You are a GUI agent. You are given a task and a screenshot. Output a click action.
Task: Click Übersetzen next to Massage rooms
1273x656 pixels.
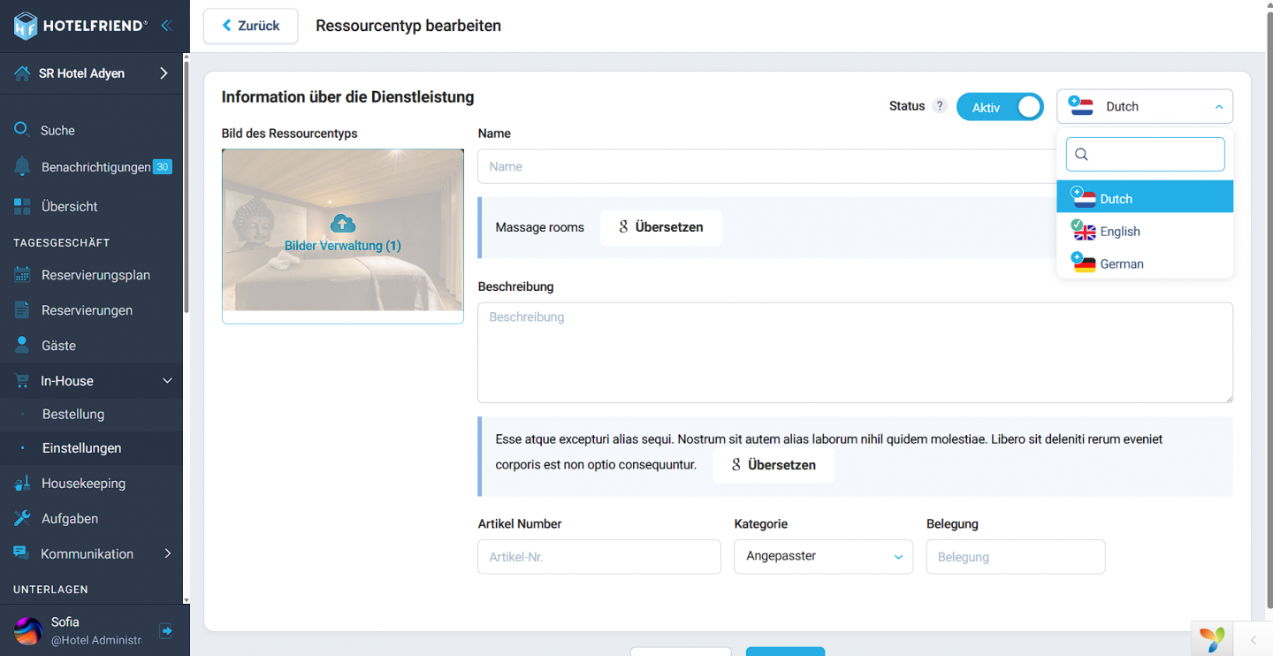[661, 227]
